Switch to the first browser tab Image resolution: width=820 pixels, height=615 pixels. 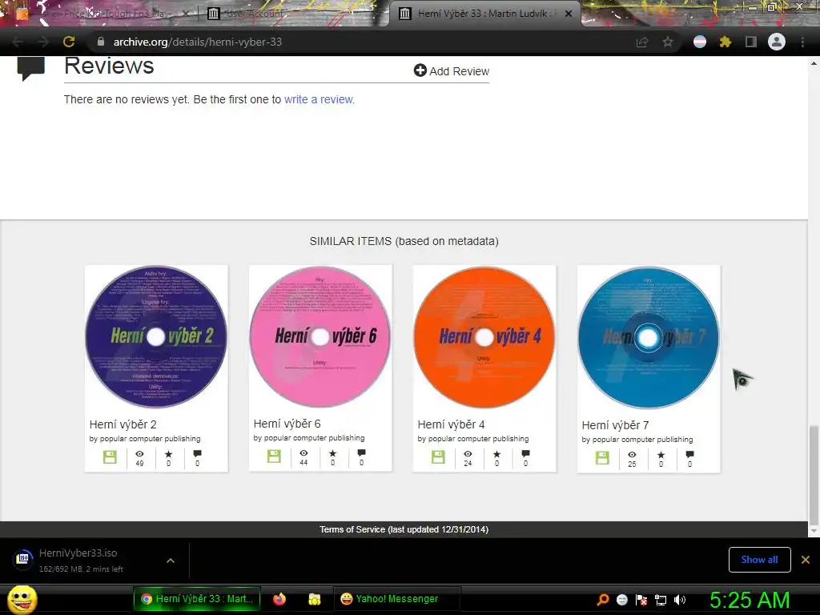point(102,14)
